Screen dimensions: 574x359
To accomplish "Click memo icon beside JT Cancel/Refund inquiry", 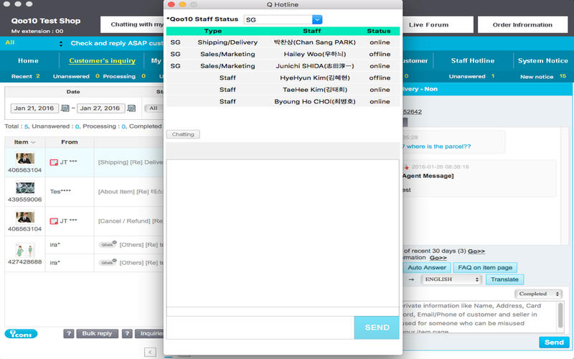I will click(x=54, y=221).
